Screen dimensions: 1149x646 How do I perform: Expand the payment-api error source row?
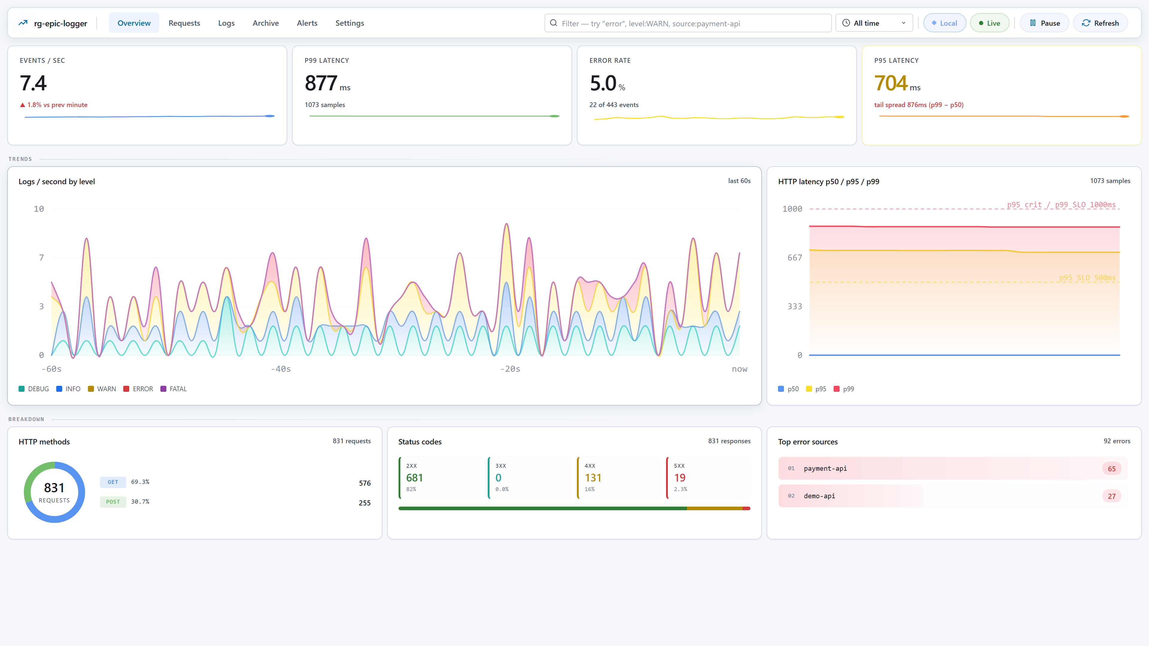click(953, 469)
